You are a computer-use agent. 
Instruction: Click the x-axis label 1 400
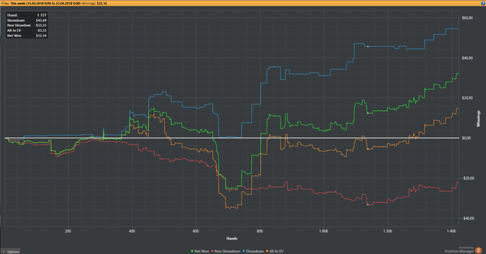click(x=451, y=231)
